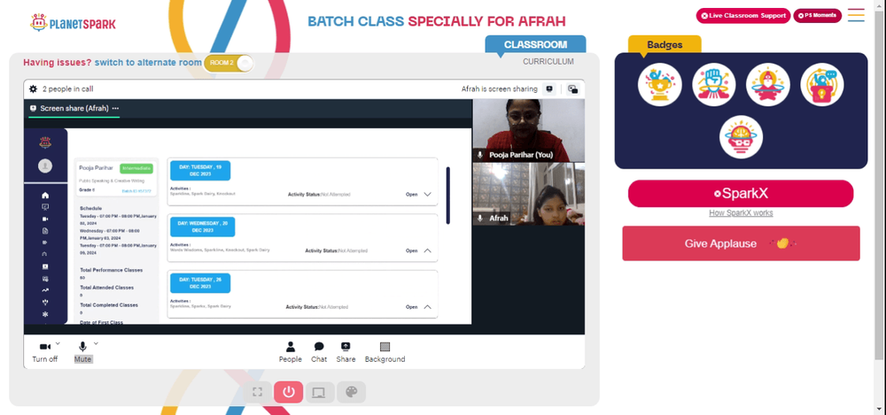The height and width of the screenshot is (415, 886).
Task: Select the brain with glasses badge
Action: 741,136
